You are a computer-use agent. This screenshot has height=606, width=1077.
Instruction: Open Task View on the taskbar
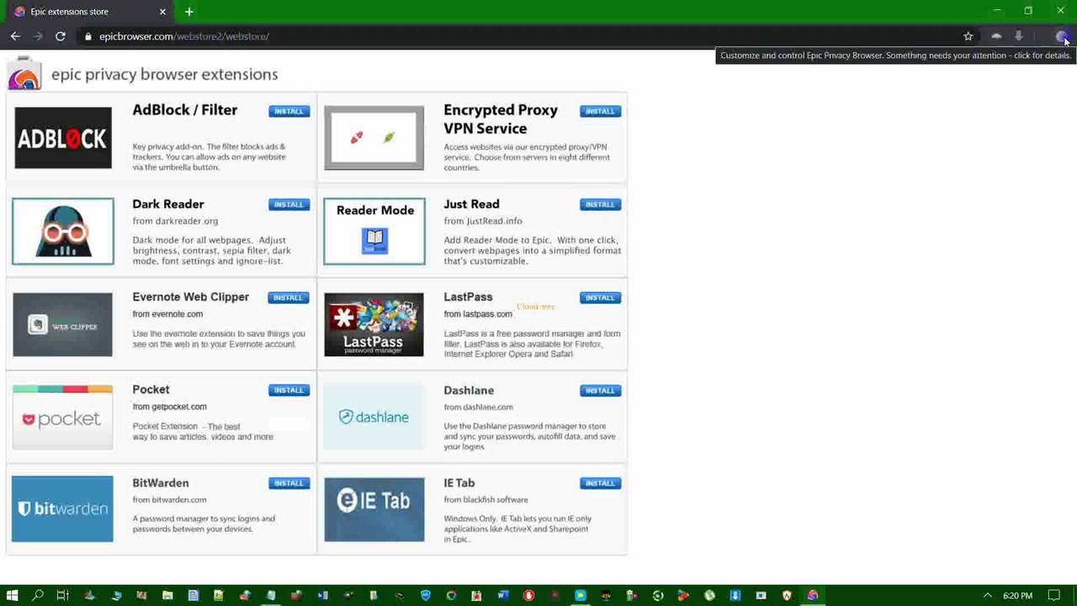(63, 595)
